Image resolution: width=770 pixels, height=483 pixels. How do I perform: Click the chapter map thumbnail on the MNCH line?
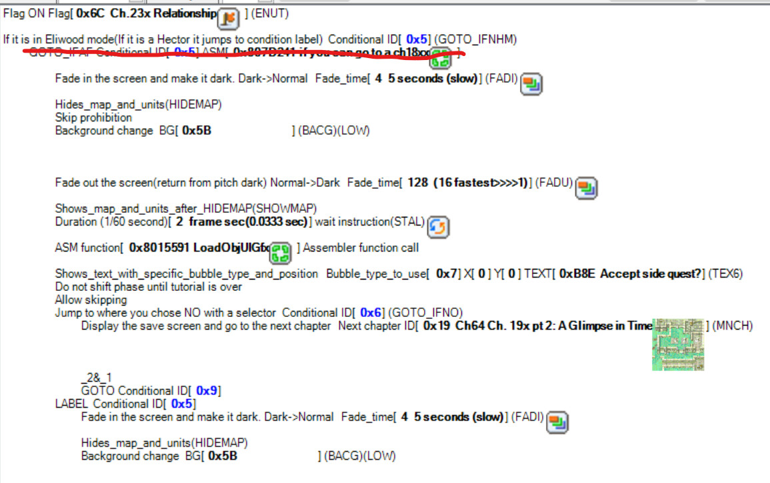678,344
